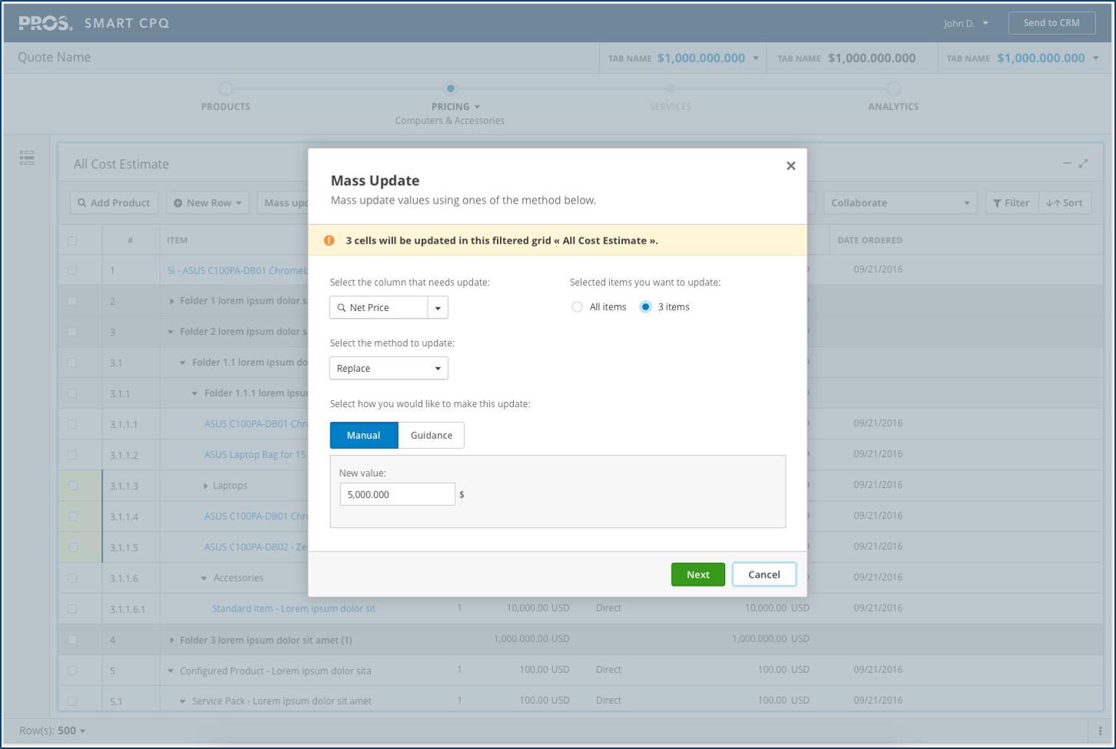This screenshot has width=1116, height=749.
Task: Switch to the Guidance tab
Action: pyautogui.click(x=431, y=436)
